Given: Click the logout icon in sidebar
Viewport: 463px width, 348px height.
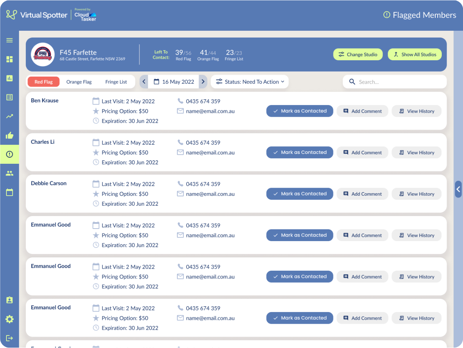Looking at the screenshot, I should (9, 338).
